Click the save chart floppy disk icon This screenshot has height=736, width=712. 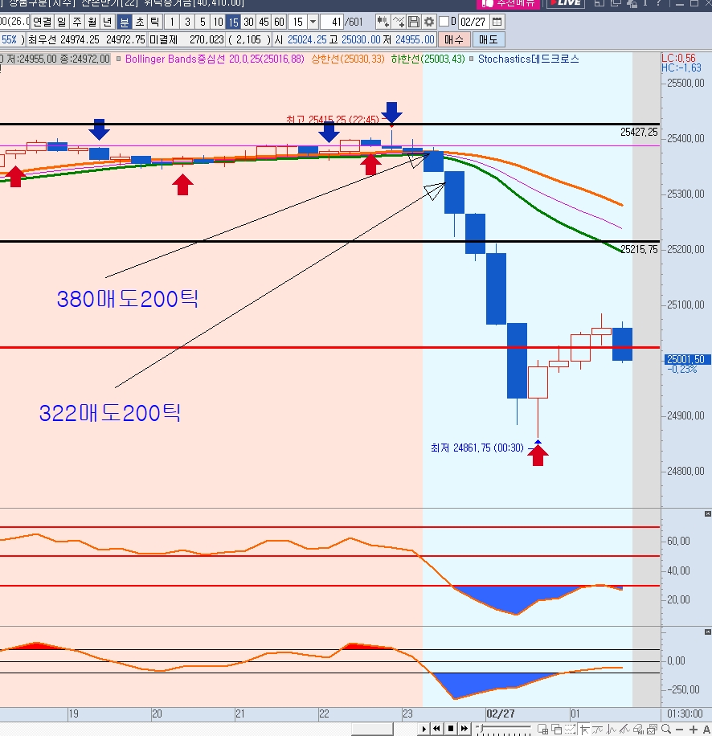pos(414,22)
